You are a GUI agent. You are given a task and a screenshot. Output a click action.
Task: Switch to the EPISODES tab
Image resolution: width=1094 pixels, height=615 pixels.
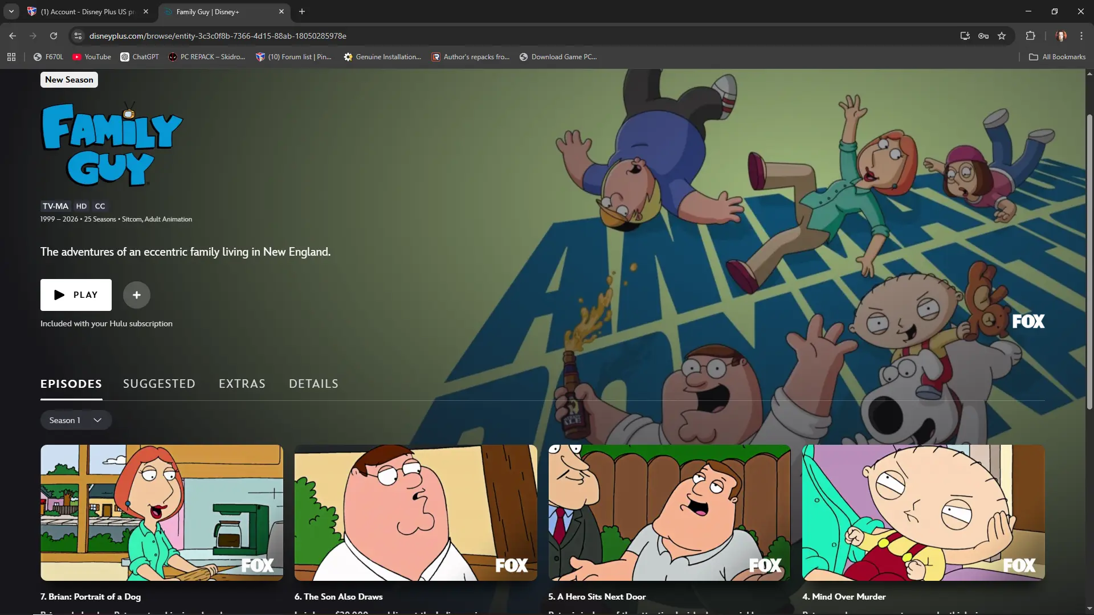point(71,384)
